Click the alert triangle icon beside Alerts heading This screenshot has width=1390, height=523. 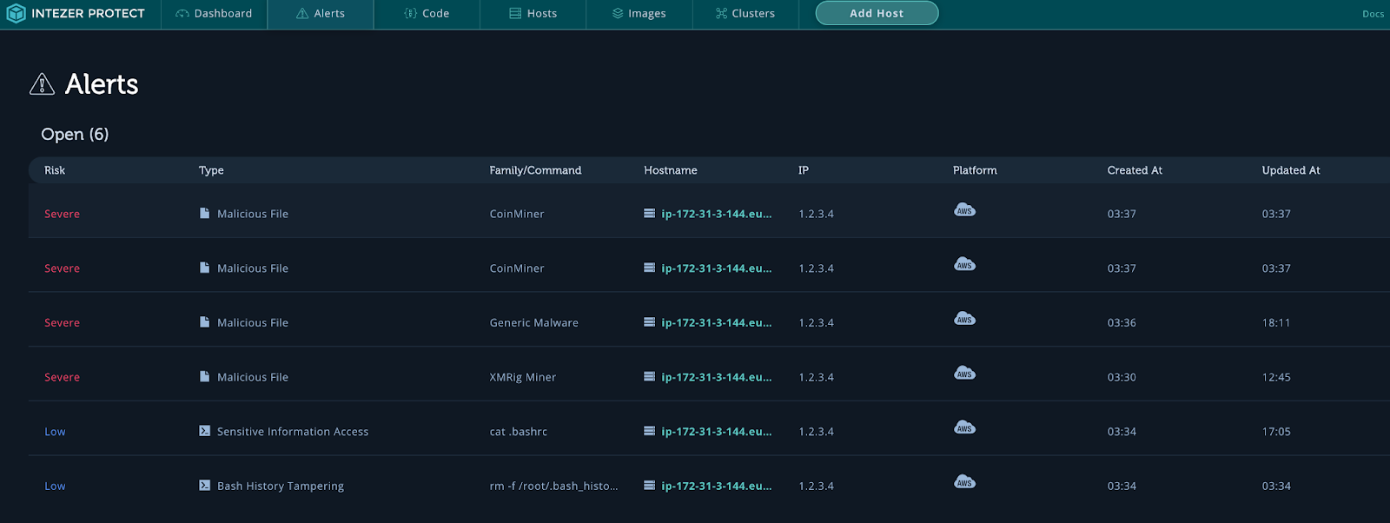(x=42, y=84)
